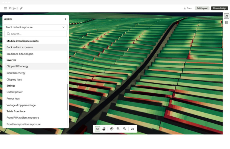Click the Edit layout button
Image resolution: width=230 pixels, height=149 pixels.
[x=202, y=8]
